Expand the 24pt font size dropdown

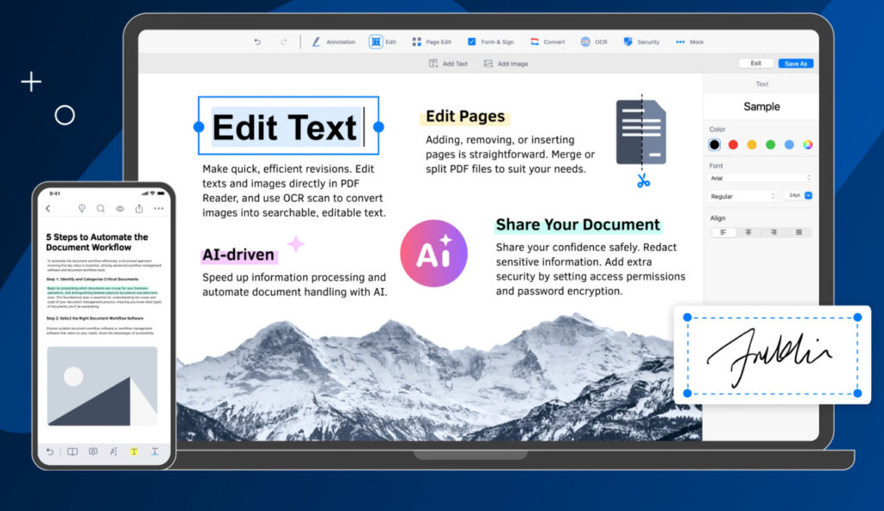(x=808, y=196)
